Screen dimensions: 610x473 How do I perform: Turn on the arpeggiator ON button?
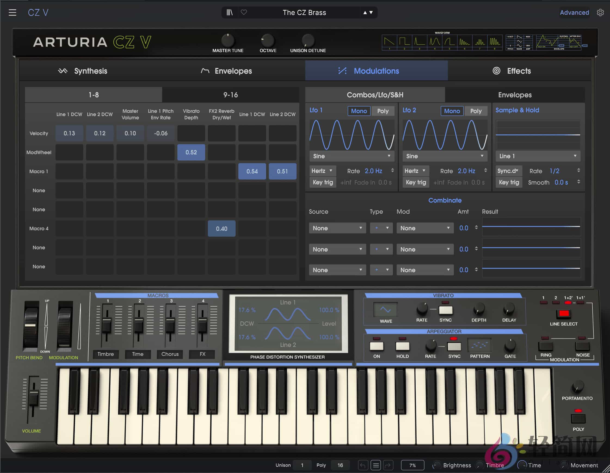pyautogui.click(x=377, y=347)
